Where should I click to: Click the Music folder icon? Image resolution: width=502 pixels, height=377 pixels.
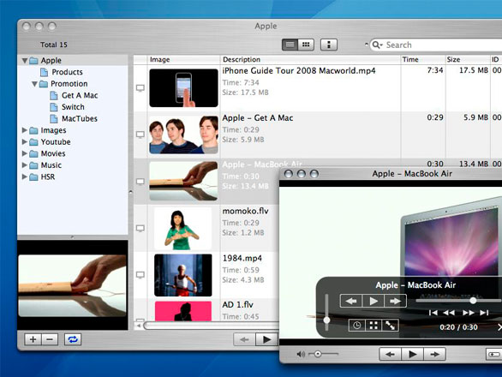33,165
